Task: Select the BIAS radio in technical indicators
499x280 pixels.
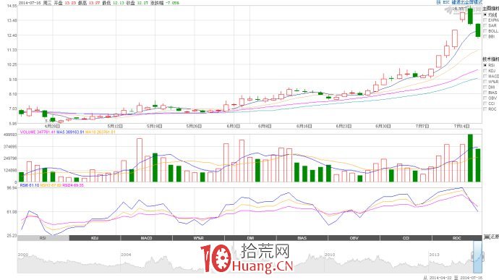Action: (485, 93)
